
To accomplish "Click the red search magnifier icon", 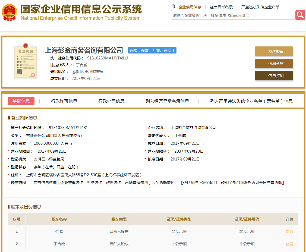I will pyautogui.click(x=300, y=15).
